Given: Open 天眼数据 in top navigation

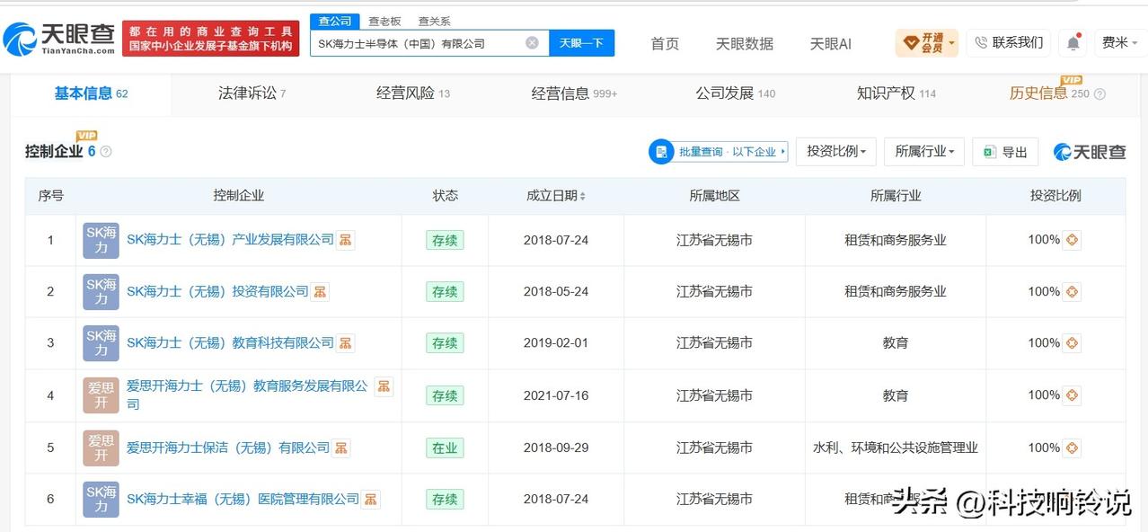Looking at the screenshot, I should tap(744, 43).
